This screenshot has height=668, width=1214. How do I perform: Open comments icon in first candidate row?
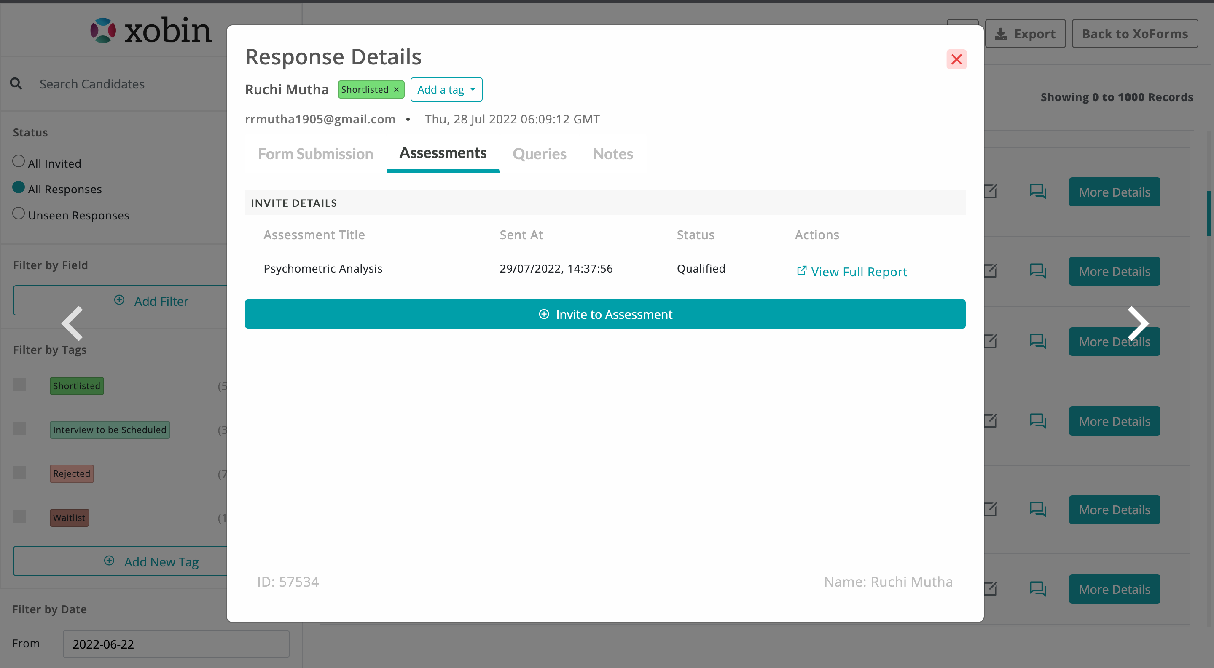1037,192
